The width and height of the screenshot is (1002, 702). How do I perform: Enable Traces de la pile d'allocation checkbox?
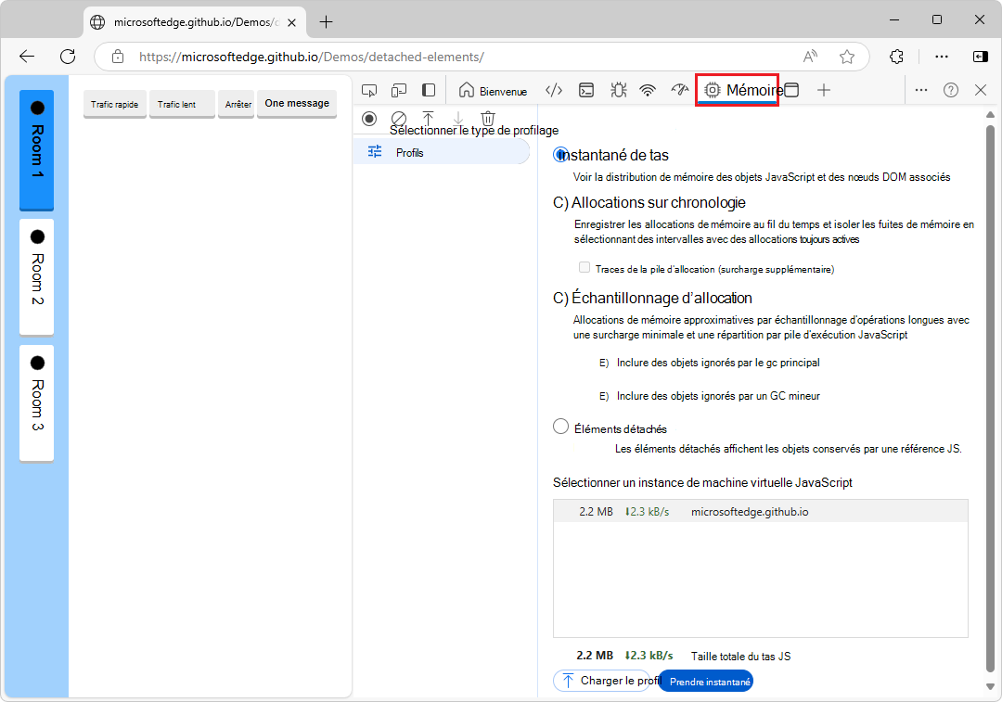584,267
